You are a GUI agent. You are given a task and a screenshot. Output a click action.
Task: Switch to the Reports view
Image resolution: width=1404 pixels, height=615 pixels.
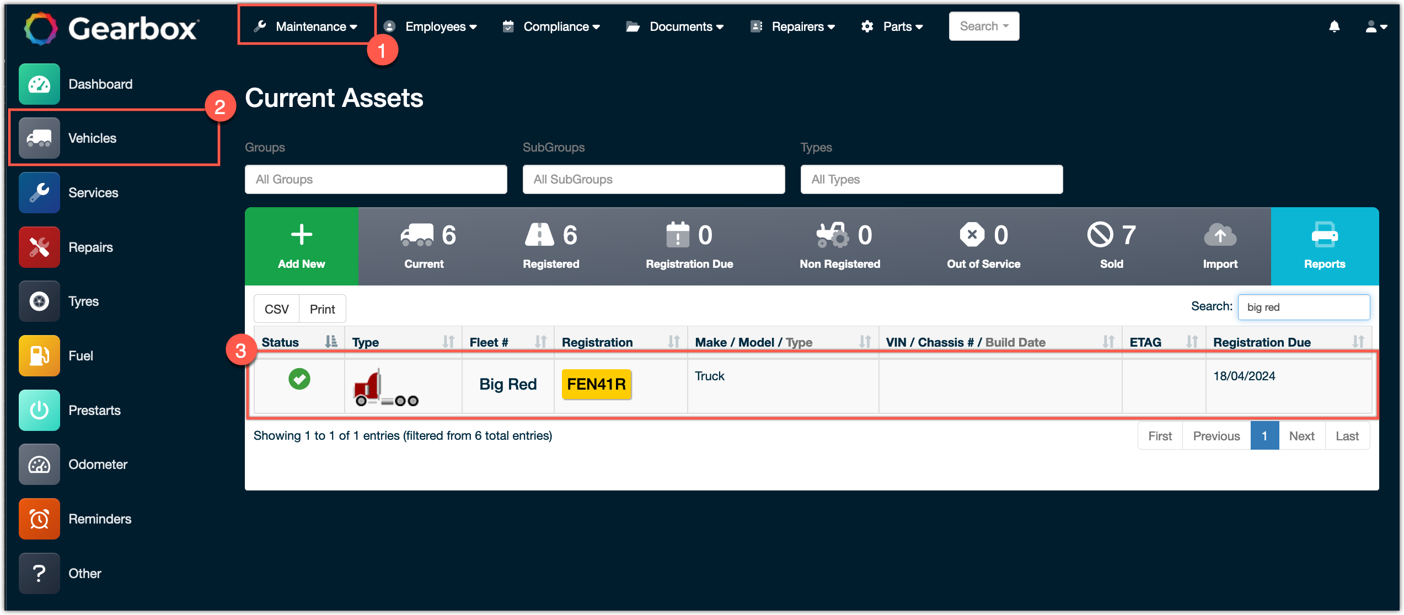click(x=1323, y=246)
